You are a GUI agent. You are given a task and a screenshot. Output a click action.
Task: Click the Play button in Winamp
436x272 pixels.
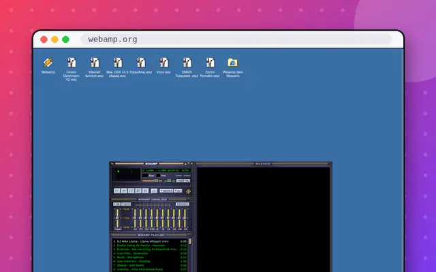[124, 191]
